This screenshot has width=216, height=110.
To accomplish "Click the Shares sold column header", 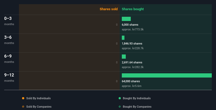I will [109, 9].
